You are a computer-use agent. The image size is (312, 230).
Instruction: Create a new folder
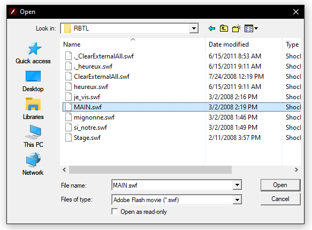236,28
